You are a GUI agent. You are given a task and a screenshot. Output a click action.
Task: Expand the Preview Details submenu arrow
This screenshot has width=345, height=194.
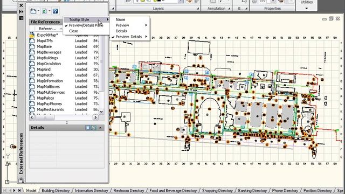pos(146,37)
